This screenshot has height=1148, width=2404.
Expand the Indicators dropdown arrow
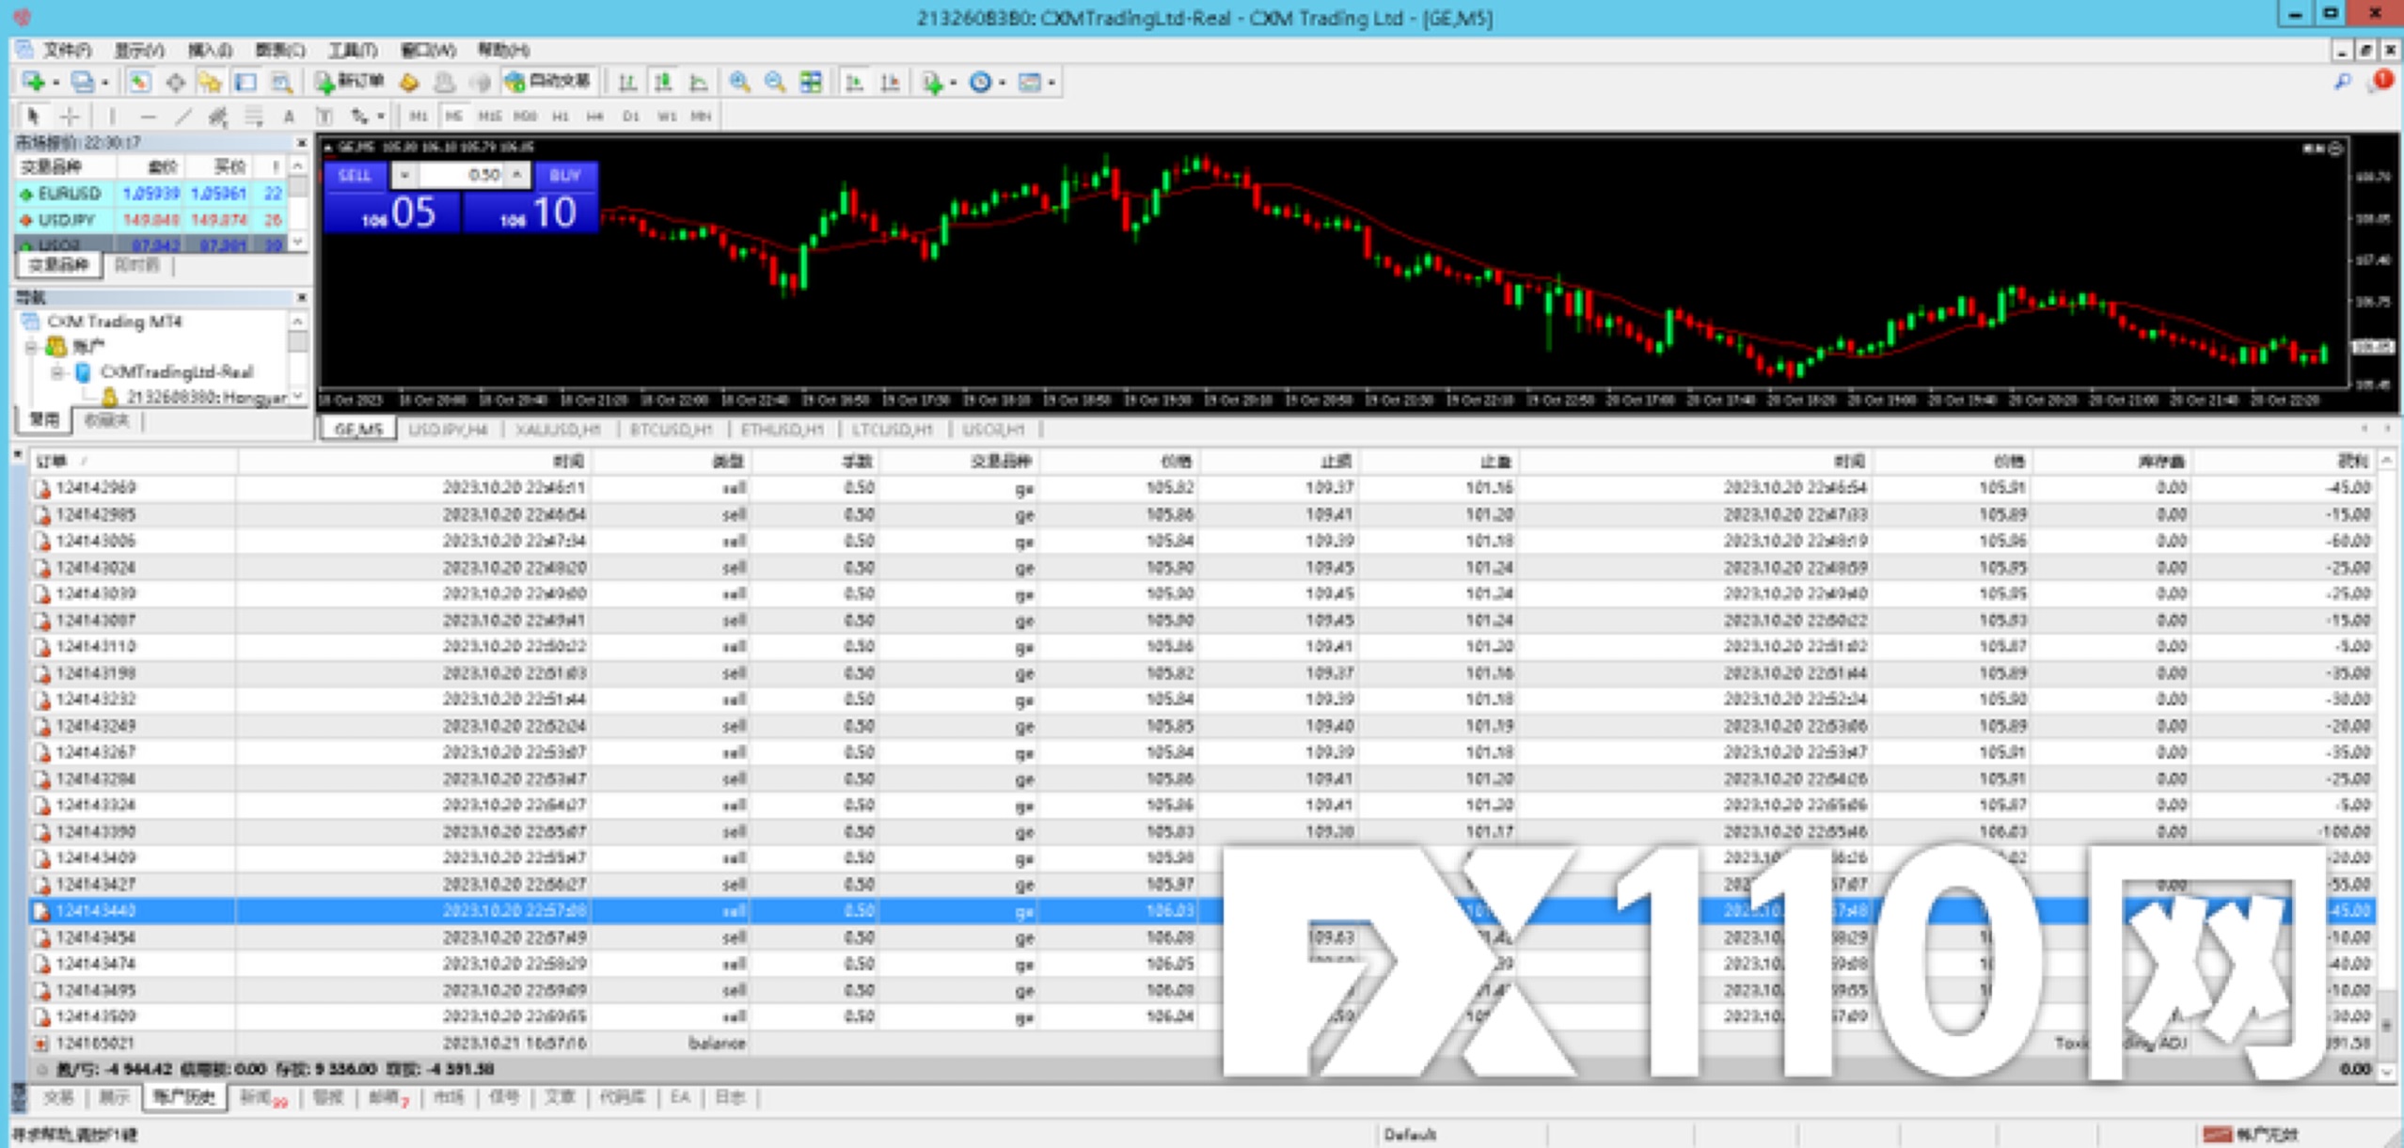coord(954,83)
